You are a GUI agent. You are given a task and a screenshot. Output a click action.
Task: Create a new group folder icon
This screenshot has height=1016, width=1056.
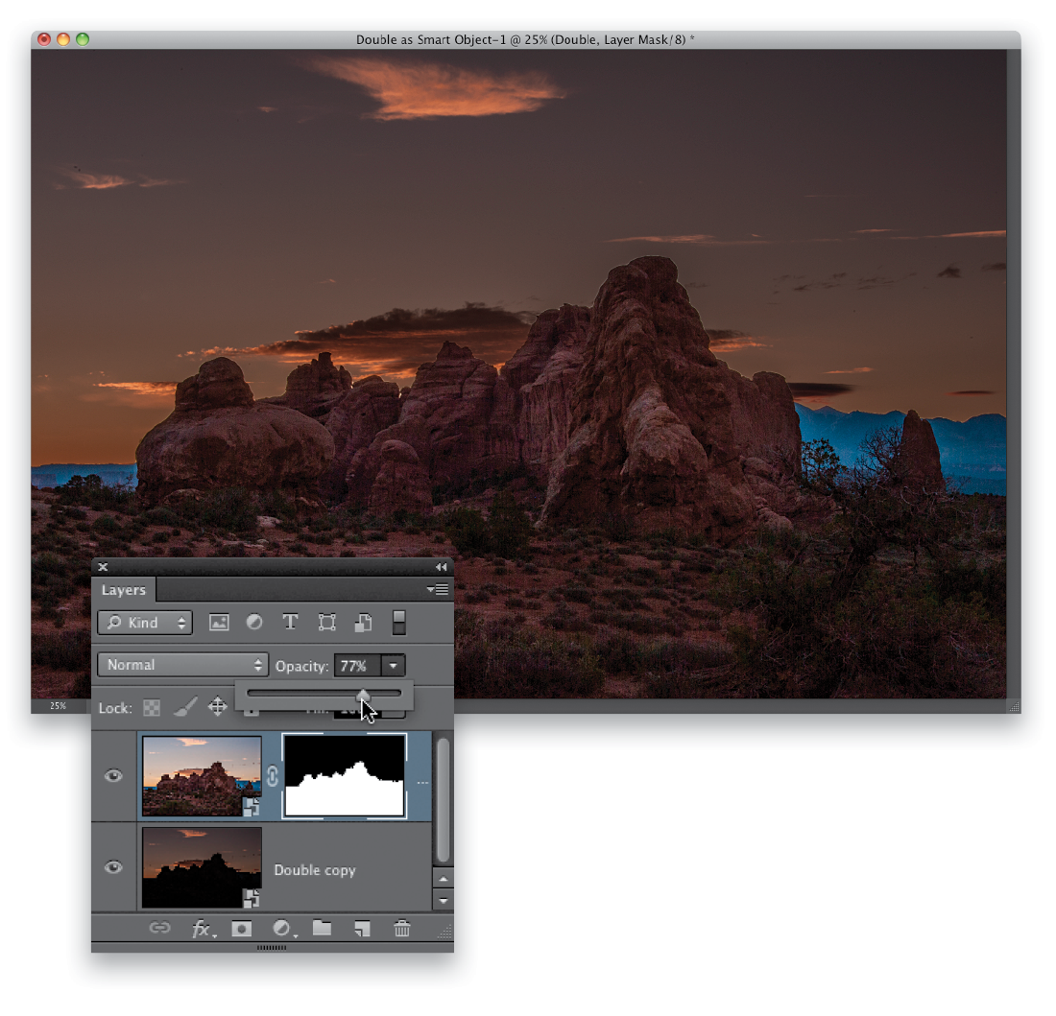tap(322, 928)
